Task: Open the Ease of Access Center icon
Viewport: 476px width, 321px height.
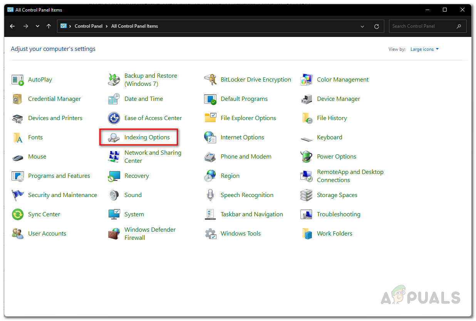Action: click(x=114, y=118)
